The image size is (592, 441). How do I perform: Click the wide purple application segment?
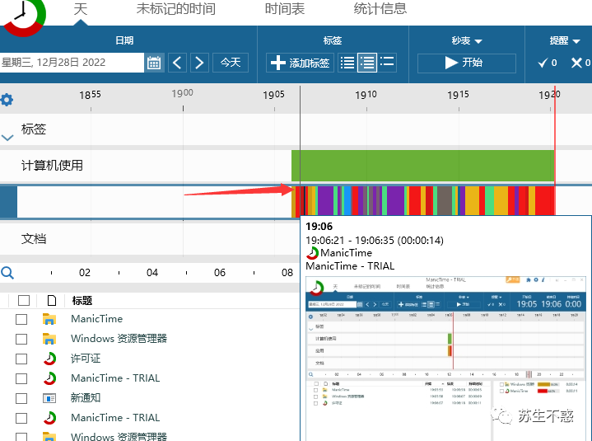(395, 200)
